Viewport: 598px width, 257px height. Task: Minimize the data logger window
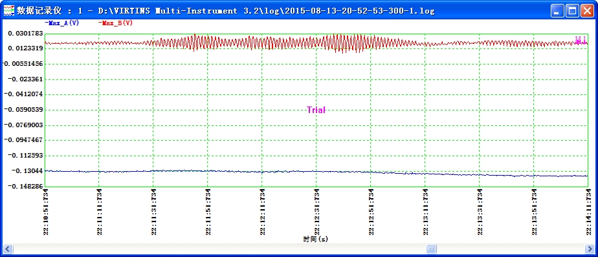[557, 11]
